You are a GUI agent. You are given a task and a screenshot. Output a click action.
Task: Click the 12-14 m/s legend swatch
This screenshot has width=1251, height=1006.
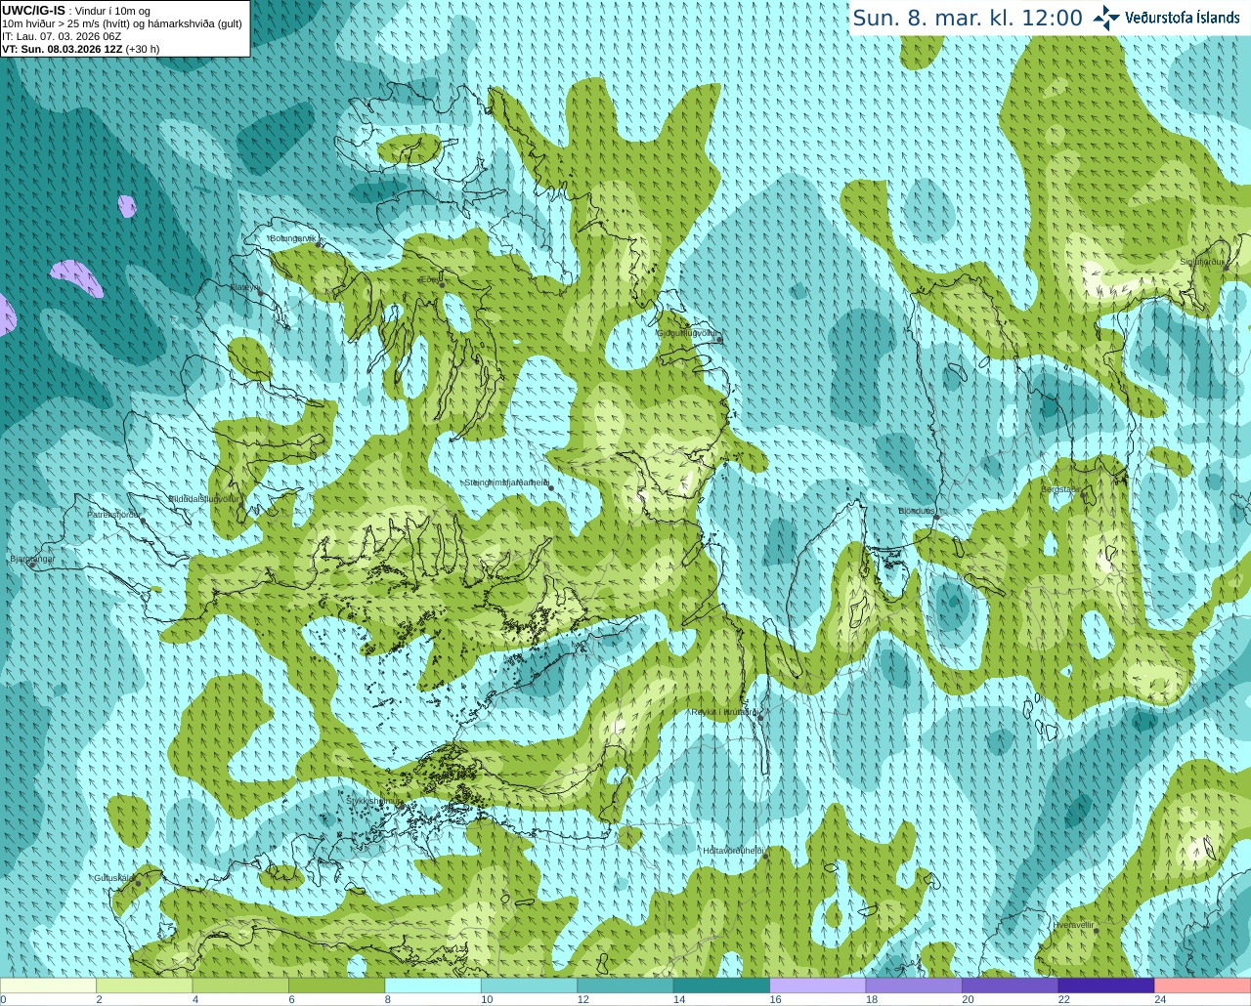coord(625,985)
